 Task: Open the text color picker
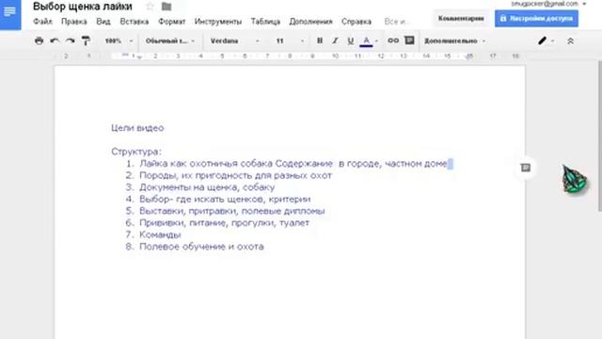click(x=366, y=40)
